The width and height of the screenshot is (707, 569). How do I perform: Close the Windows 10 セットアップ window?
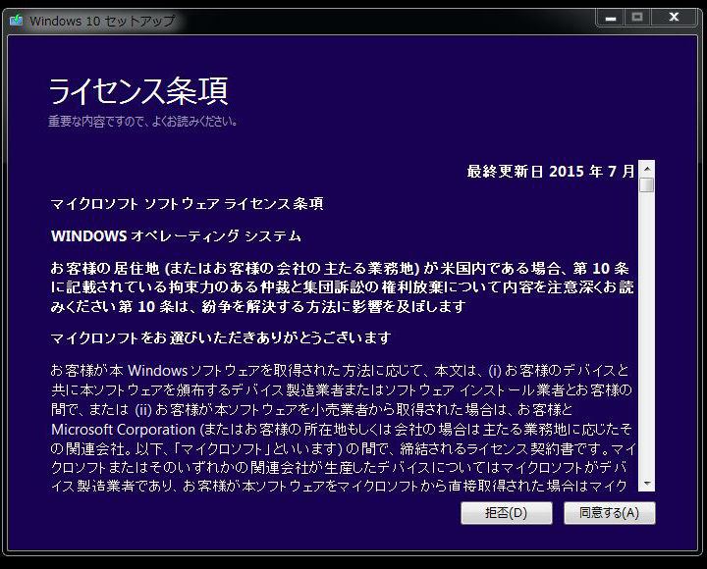(674, 17)
